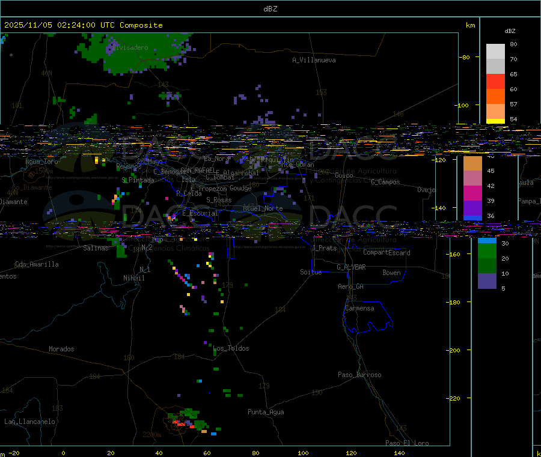
Task: Click the tan legend swatch beside 45
Action: (x=472, y=163)
